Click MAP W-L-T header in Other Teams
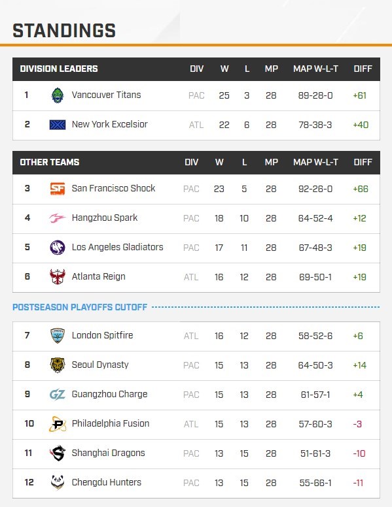Image resolution: width=392 pixels, height=507 pixels. [315, 162]
